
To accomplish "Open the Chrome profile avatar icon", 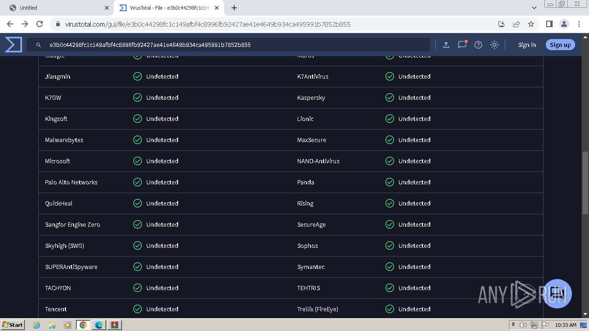I will pyautogui.click(x=564, y=24).
